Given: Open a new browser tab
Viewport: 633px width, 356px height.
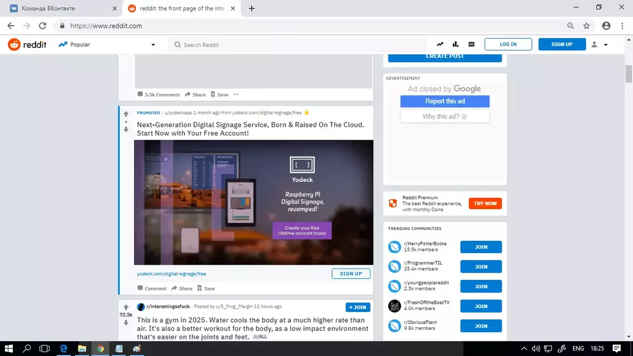Looking at the screenshot, I should (x=251, y=8).
